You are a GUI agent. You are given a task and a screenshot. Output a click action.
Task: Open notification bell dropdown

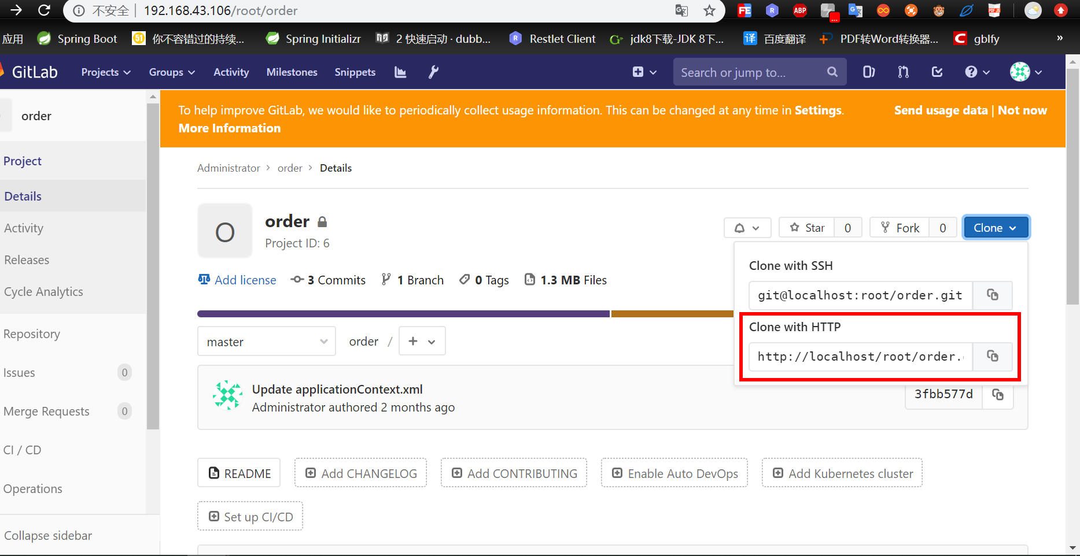747,228
